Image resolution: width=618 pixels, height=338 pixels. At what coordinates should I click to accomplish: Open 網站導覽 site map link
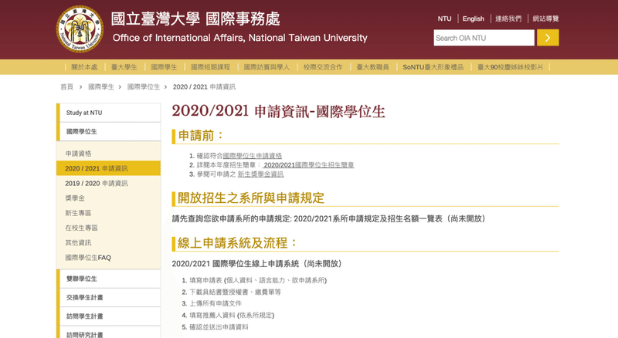(x=545, y=19)
